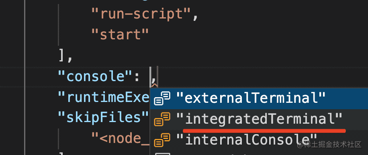Select the "externalTerminal" suggestion
This screenshot has width=368, height=155.
(x=259, y=98)
